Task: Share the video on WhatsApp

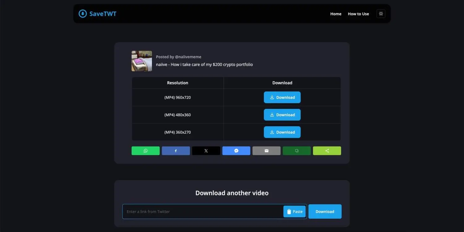Action: point(145,151)
